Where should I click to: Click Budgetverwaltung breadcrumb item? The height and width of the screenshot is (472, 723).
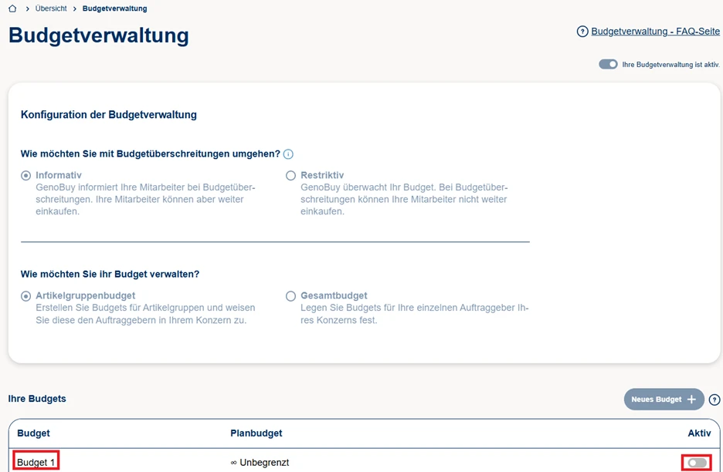pos(114,8)
